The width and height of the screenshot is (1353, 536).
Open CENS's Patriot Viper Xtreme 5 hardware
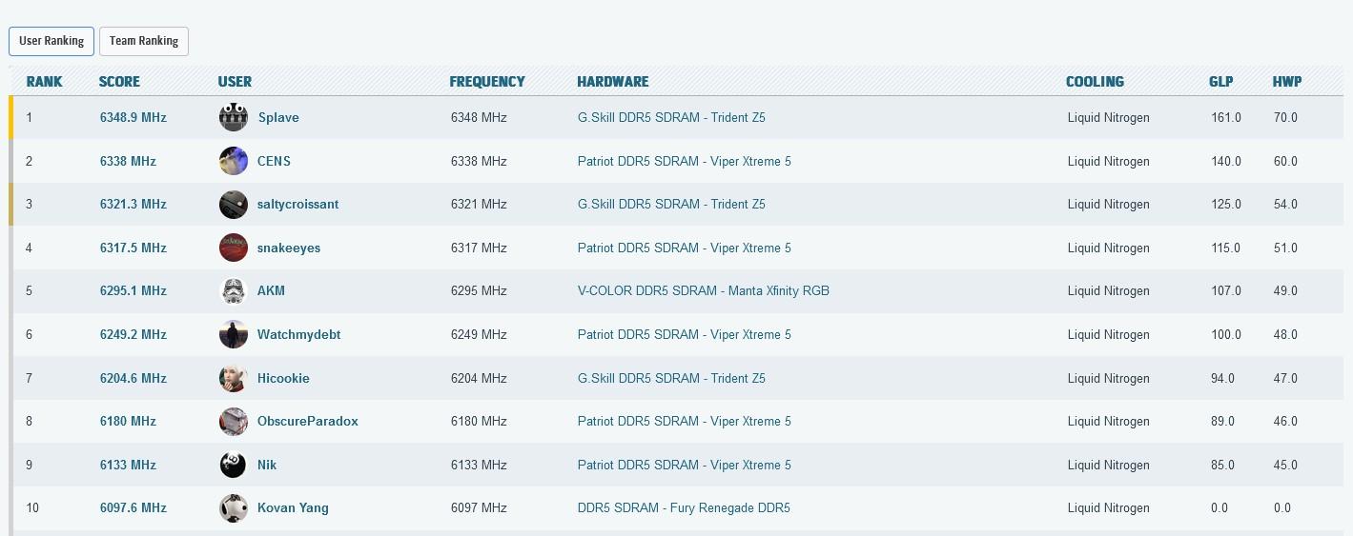[x=685, y=161]
